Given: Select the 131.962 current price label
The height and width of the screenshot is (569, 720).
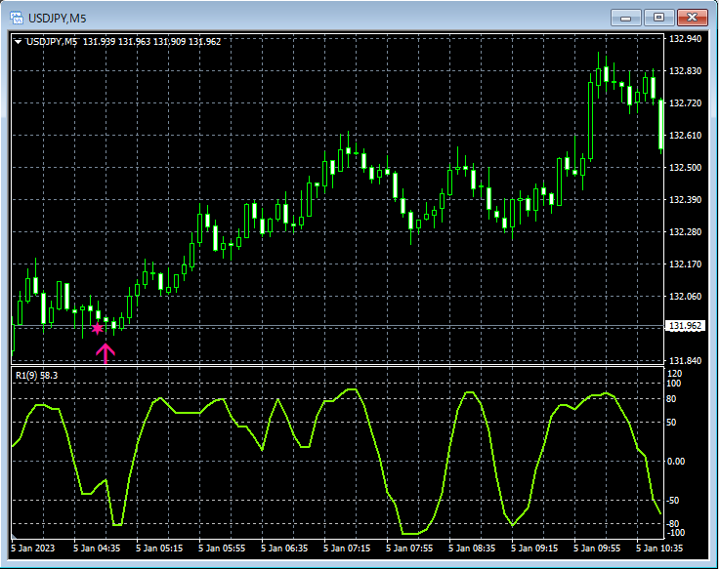Looking at the screenshot, I should coord(685,326).
